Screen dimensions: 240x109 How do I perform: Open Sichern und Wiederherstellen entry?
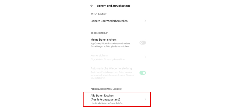point(118,21)
